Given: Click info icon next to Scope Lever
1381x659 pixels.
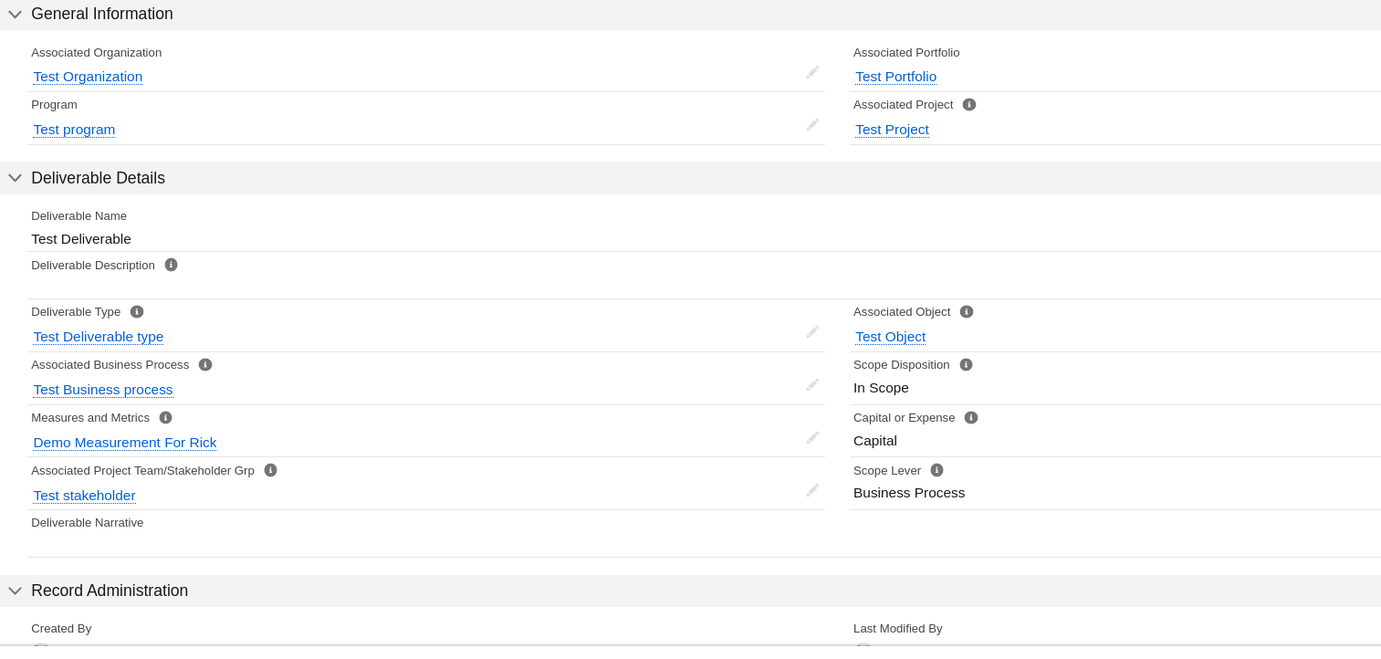Looking at the screenshot, I should pyautogui.click(x=936, y=470).
